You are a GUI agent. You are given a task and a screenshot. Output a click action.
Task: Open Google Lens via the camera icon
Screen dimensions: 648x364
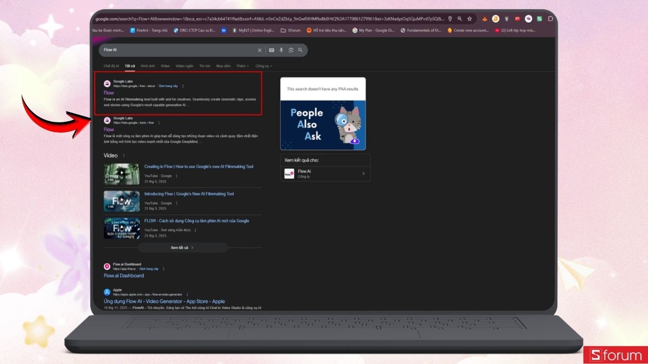pos(290,50)
